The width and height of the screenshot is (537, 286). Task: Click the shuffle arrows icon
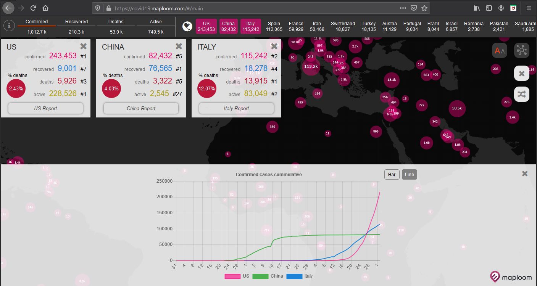pos(521,95)
